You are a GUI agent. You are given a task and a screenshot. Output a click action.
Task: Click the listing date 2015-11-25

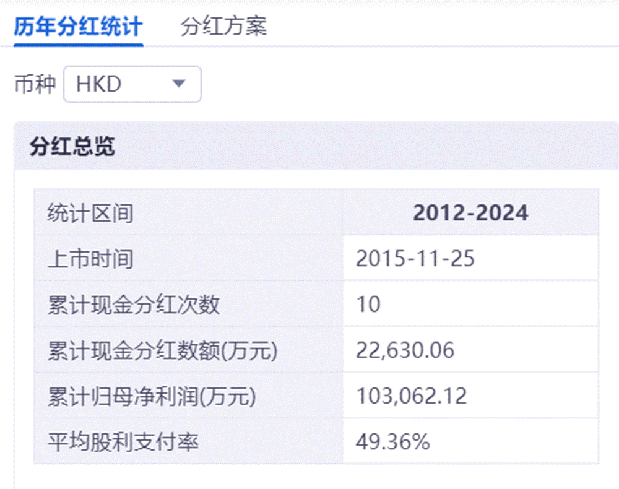(415, 259)
